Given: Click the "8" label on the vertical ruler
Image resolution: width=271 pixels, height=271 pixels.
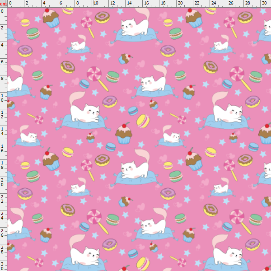Looking at the screenshot, I should [2, 79].
